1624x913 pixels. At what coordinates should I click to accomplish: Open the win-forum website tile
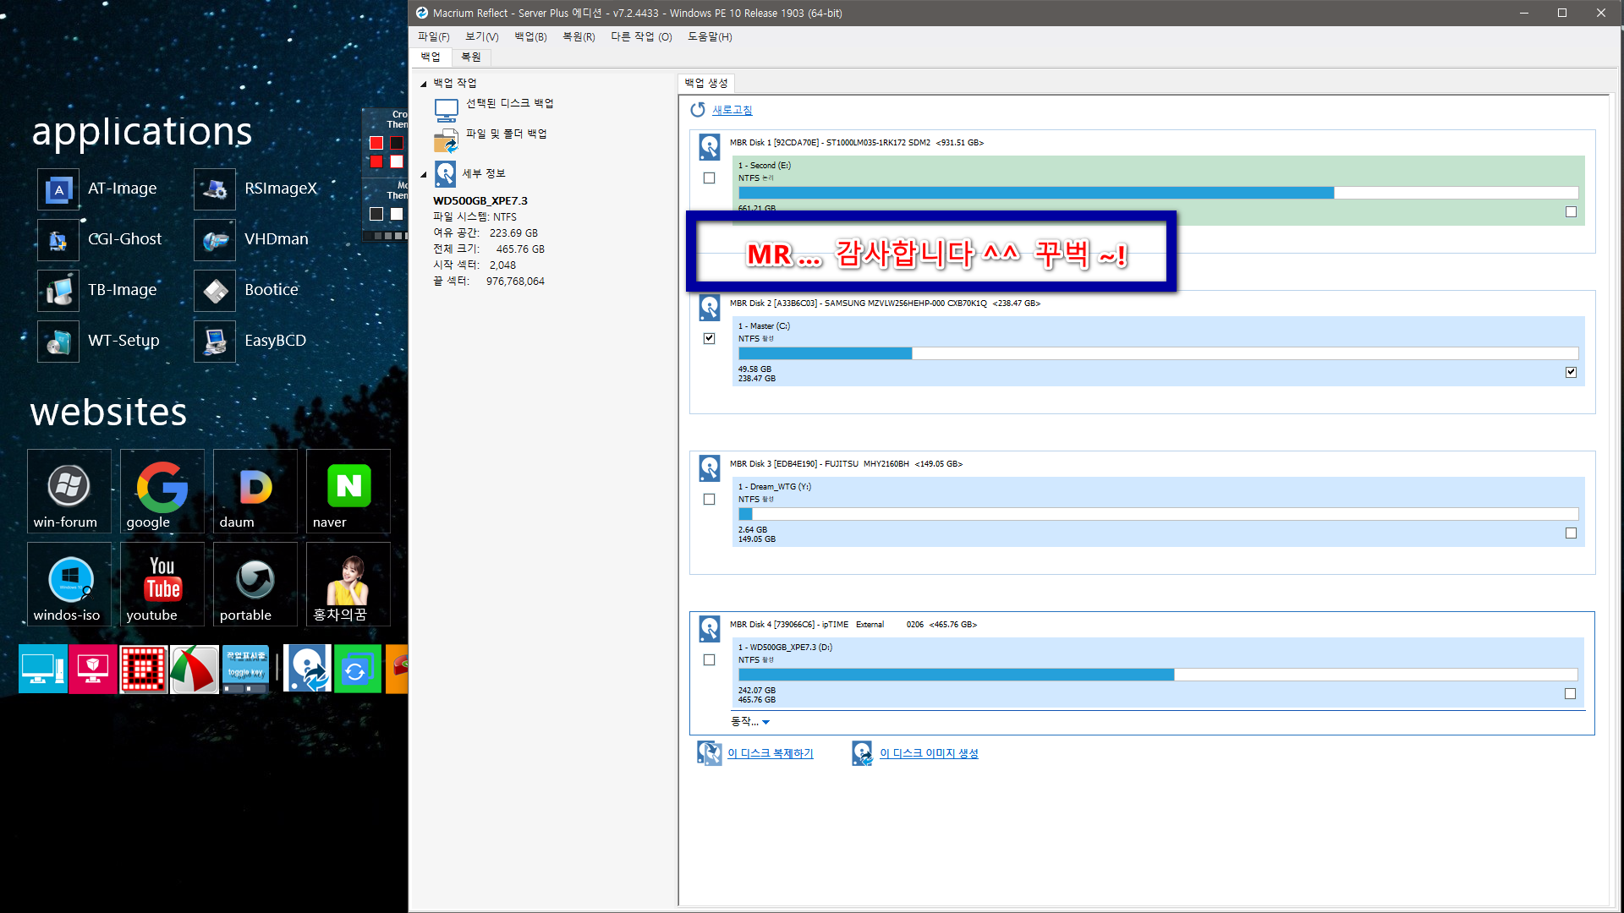[69, 491]
